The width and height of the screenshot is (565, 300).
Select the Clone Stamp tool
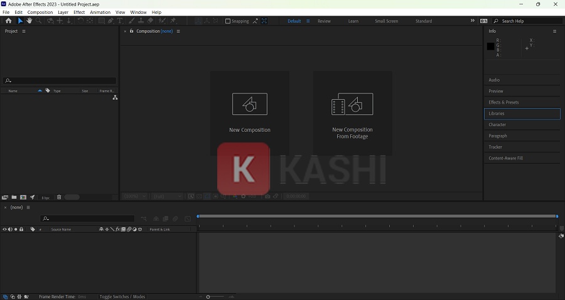[141, 21]
